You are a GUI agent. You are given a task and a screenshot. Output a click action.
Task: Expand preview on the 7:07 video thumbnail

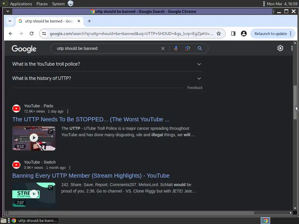(x=51, y=188)
